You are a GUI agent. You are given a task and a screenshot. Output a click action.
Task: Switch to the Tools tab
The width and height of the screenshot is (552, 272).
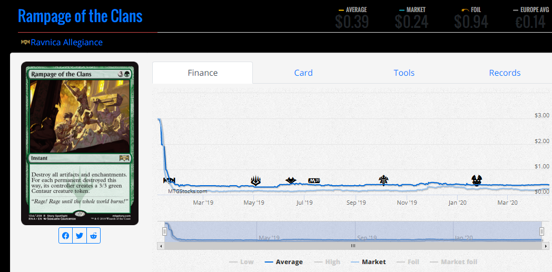[404, 73]
